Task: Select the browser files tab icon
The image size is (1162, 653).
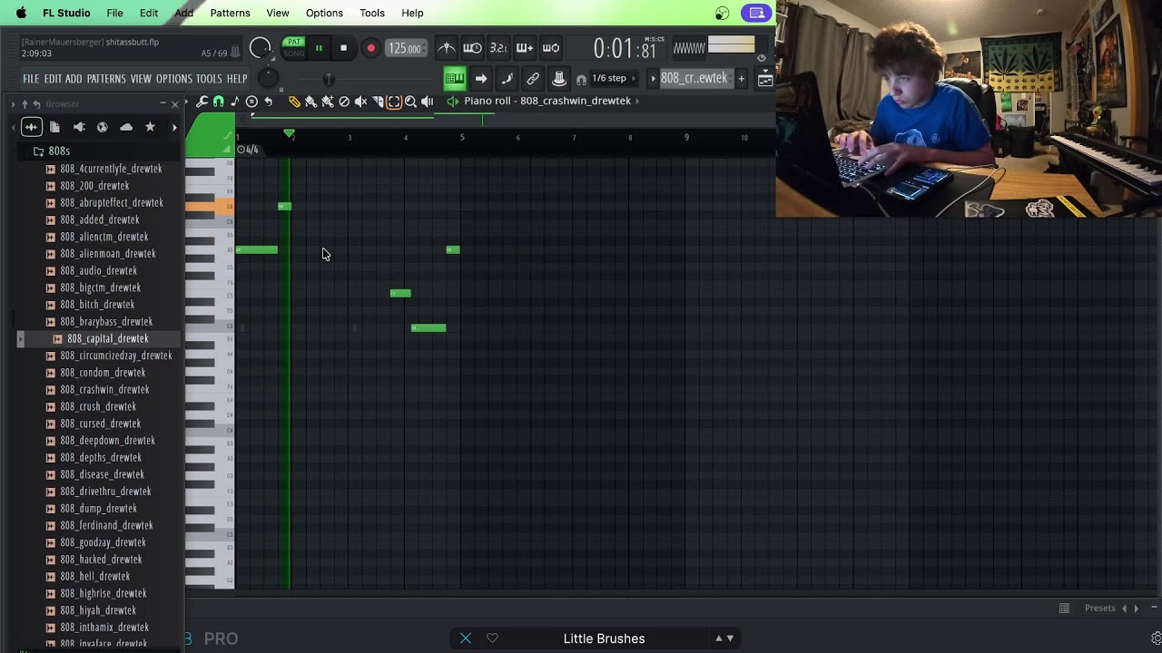Action: click(54, 127)
